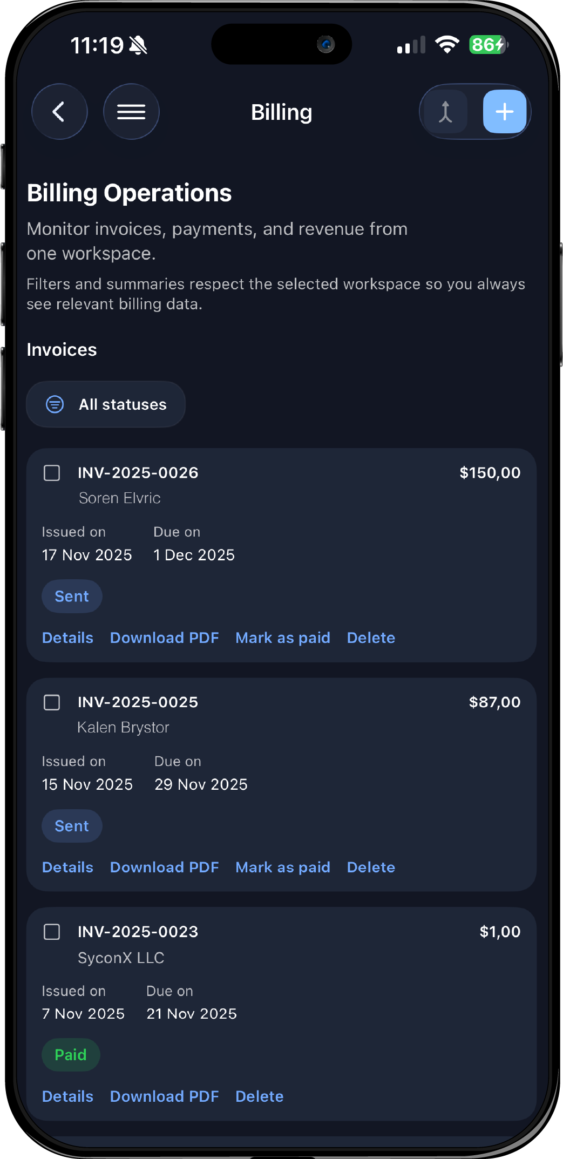Check the INV-2025-0025 invoice box

tap(52, 703)
